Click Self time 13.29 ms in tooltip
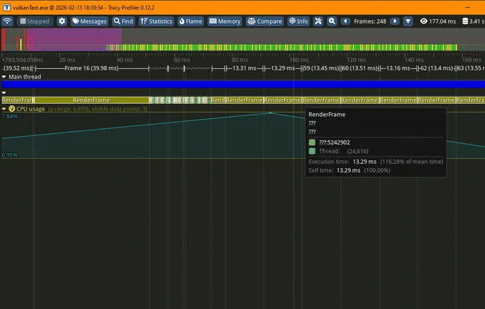This screenshot has height=309, width=485. point(349,170)
